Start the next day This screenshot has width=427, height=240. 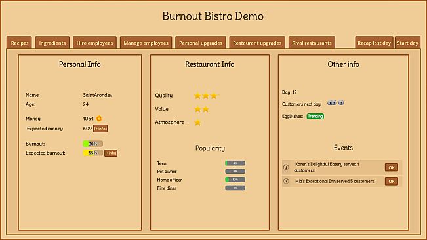407,43
